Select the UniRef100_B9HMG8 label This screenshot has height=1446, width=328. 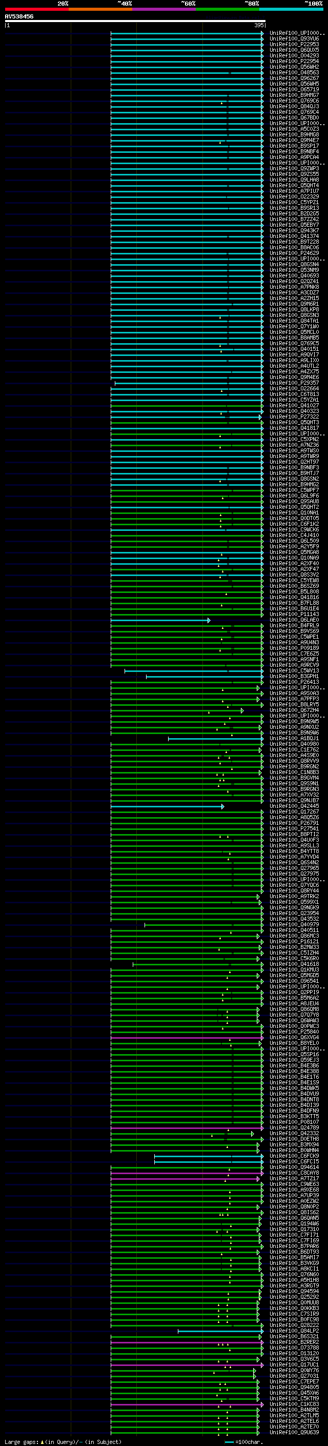(x=294, y=135)
